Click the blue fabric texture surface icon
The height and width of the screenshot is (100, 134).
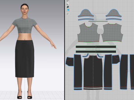(68, 10)
